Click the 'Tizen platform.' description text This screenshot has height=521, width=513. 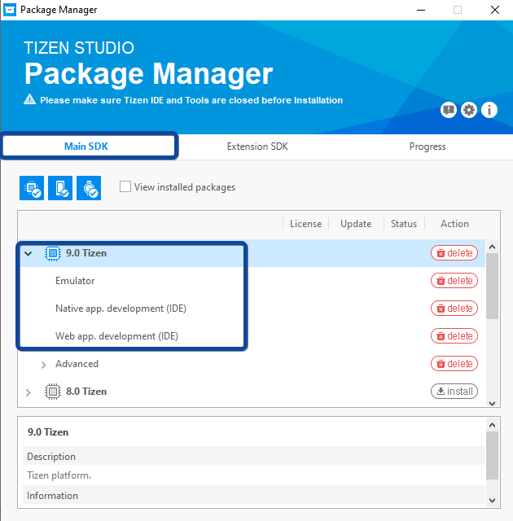[x=59, y=475]
